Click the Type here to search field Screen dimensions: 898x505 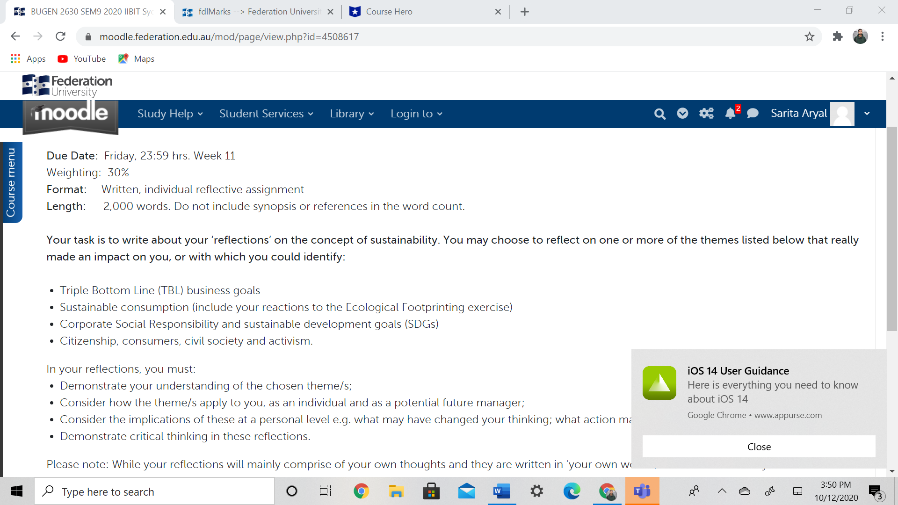[x=154, y=491]
